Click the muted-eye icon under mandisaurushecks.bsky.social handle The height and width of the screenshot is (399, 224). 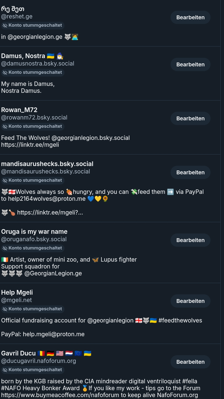5,180
